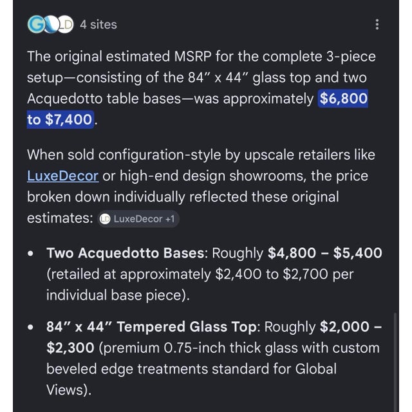This screenshot has width=412, height=412.
Task: Click the "$4,800 – $5,400" price range
Action: (x=324, y=253)
